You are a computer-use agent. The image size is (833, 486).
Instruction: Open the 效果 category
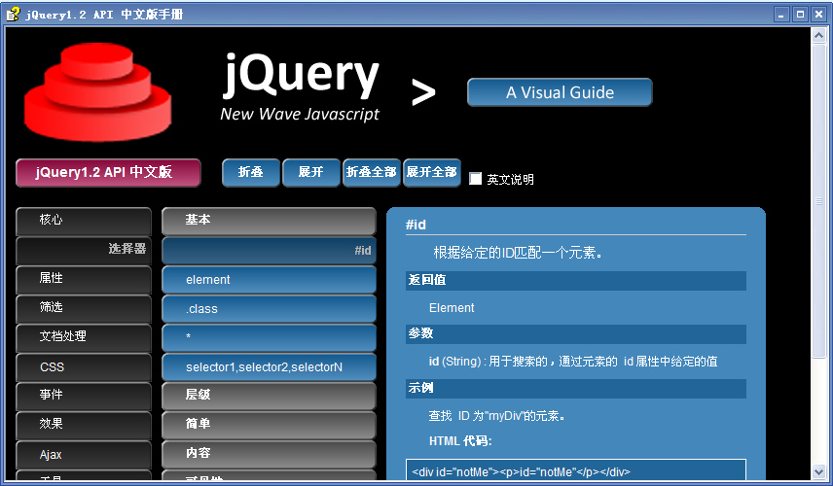coord(84,425)
